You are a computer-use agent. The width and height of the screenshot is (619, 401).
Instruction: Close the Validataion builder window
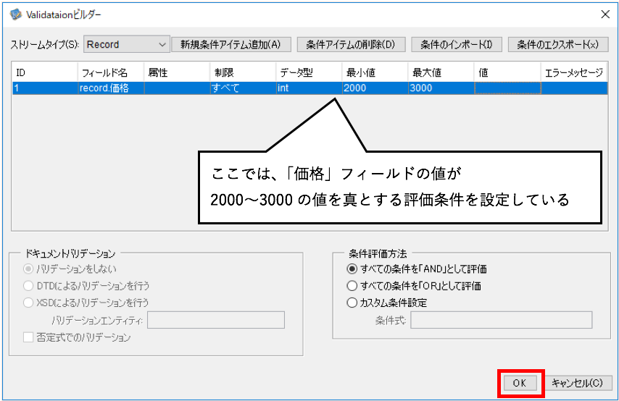[605, 14]
